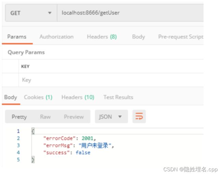Open the Pre-request Script tab
Image resolution: width=222 pixels, height=175 pixels.
click(181, 37)
